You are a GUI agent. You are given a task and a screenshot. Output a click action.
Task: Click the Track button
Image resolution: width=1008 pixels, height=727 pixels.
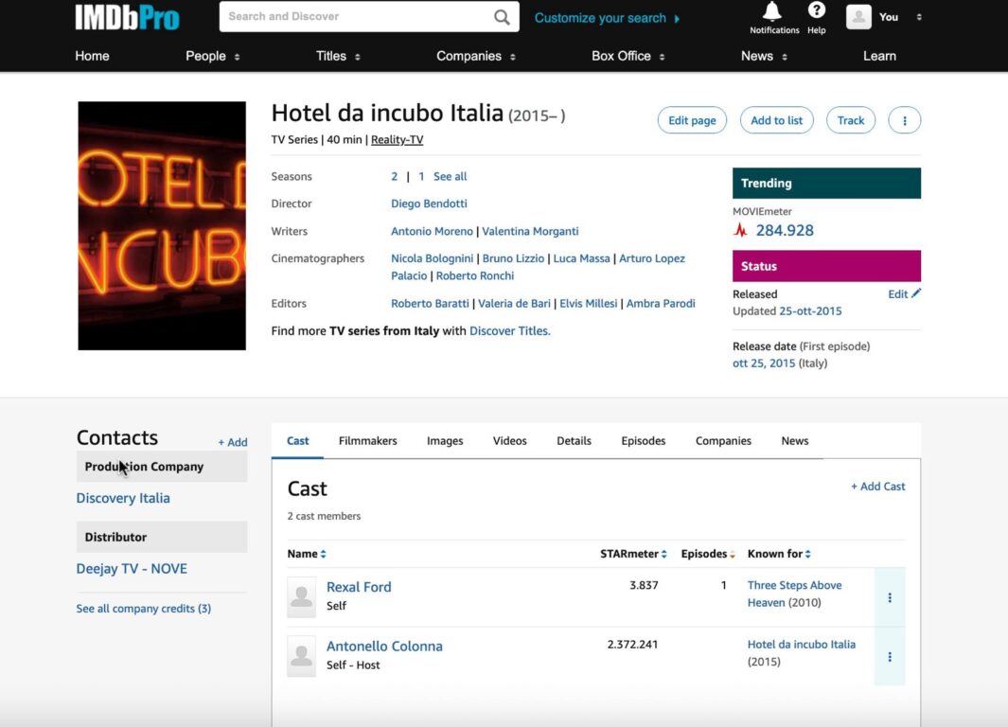click(851, 120)
